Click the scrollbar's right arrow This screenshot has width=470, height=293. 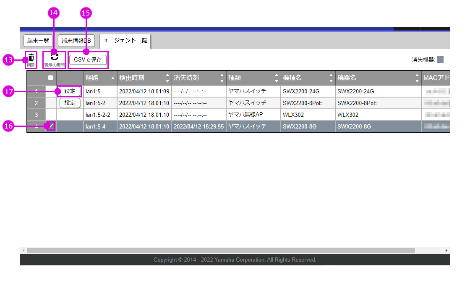pos(446,250)
